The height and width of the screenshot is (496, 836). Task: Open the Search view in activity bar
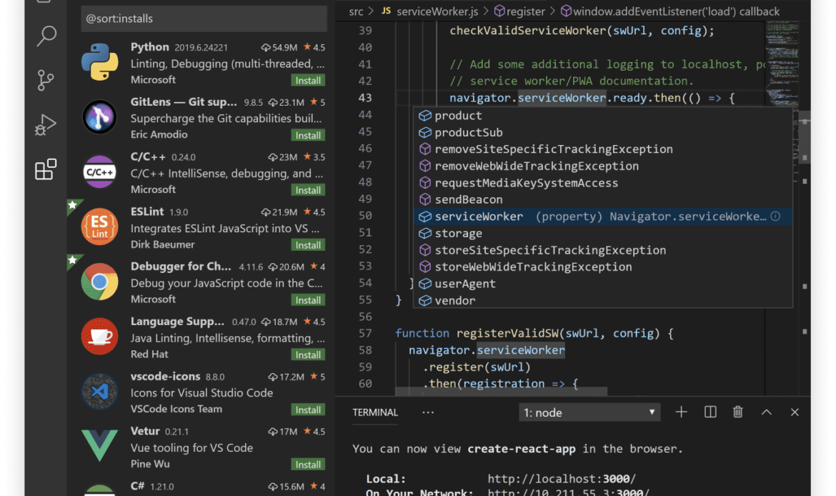tap(46, 36)
